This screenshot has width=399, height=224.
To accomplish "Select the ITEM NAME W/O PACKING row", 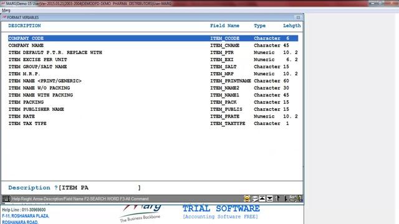I will [153, 88].
